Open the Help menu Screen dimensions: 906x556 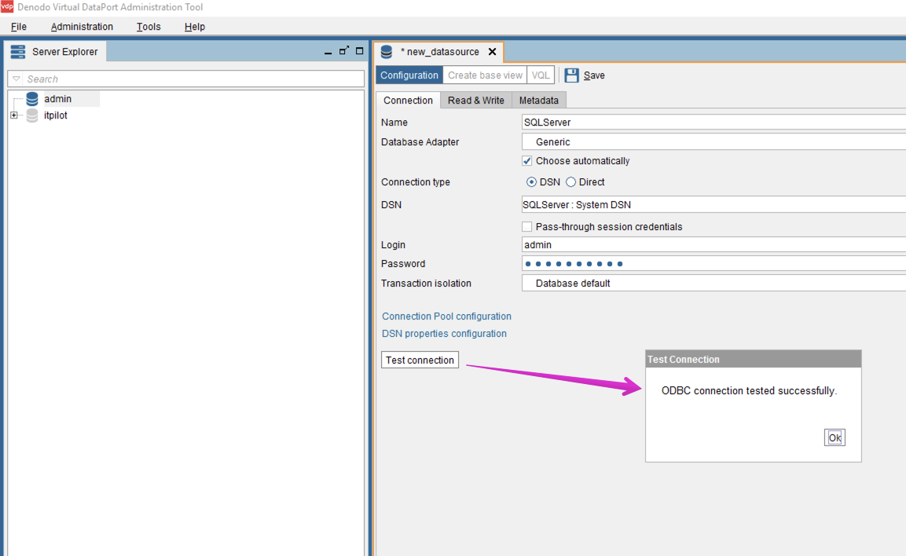click(x=195, y=27)
